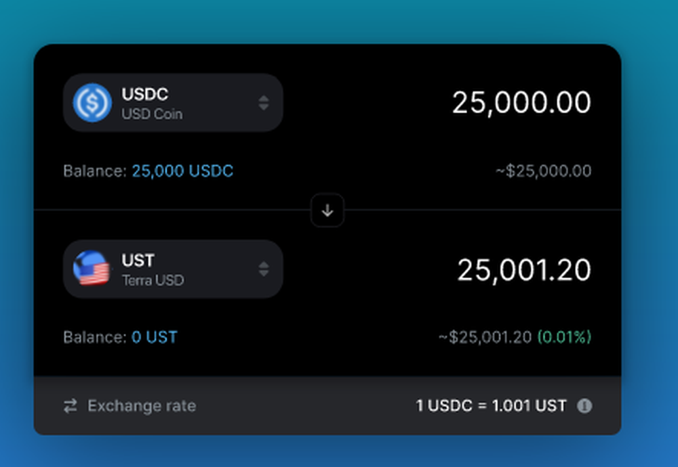This screenshot has width=678, height=467.
Task: Click the 0 UST balance link
Action: 155,337
